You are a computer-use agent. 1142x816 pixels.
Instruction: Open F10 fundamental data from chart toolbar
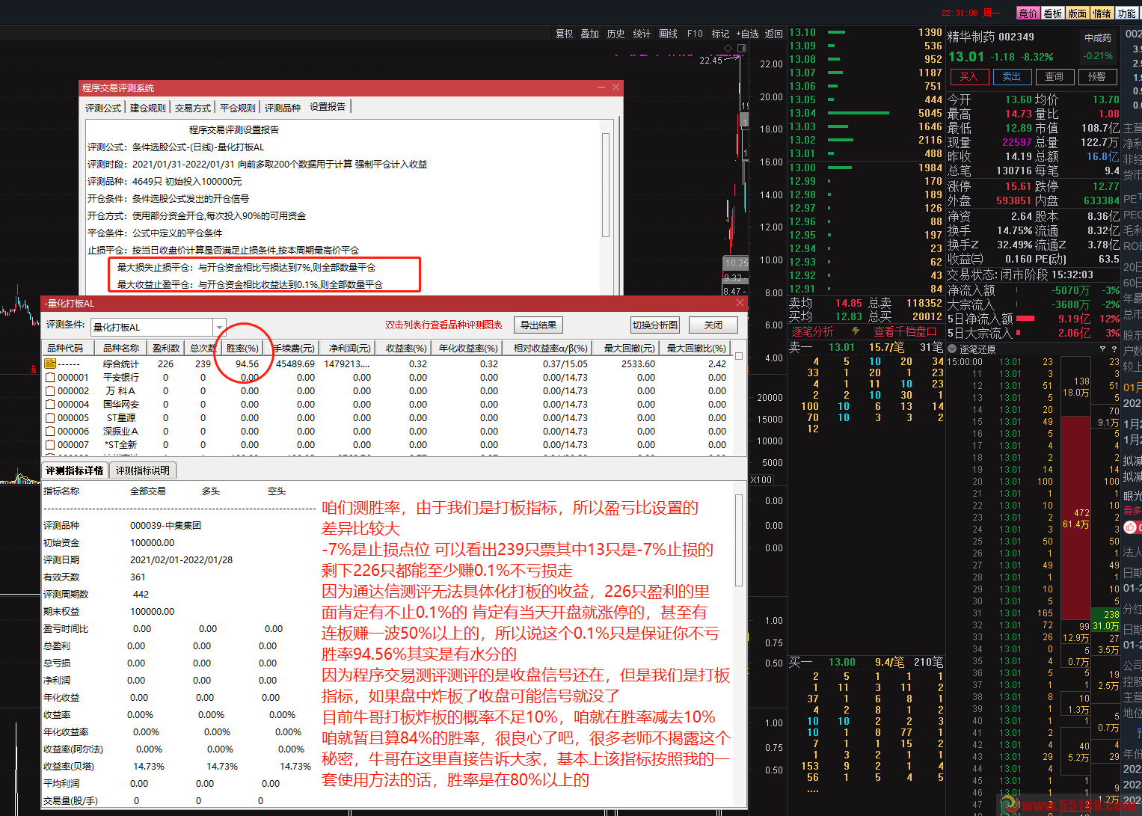tap(696, 34)
